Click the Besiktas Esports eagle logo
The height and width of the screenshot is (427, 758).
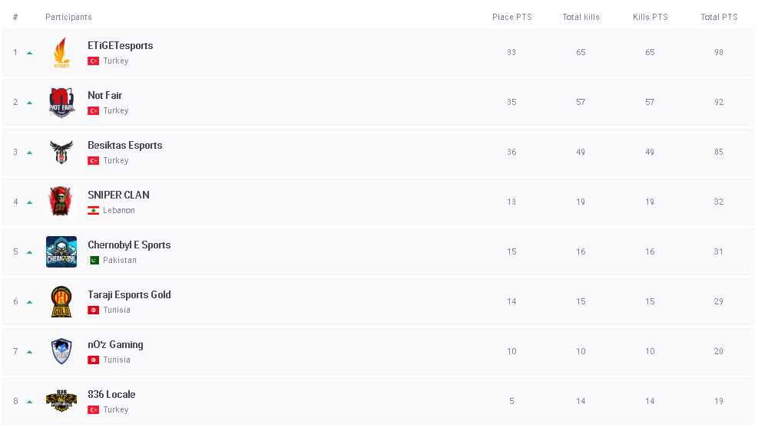[x=61, y=153]
